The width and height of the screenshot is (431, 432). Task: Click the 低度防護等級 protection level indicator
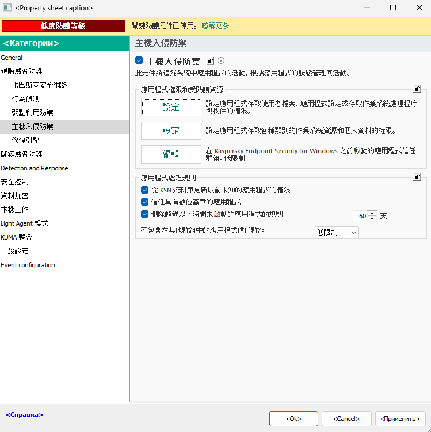(x=63, y=26)
